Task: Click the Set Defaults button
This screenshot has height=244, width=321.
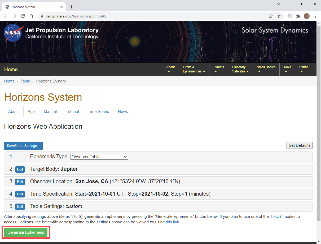Action: tap(300, 145)
